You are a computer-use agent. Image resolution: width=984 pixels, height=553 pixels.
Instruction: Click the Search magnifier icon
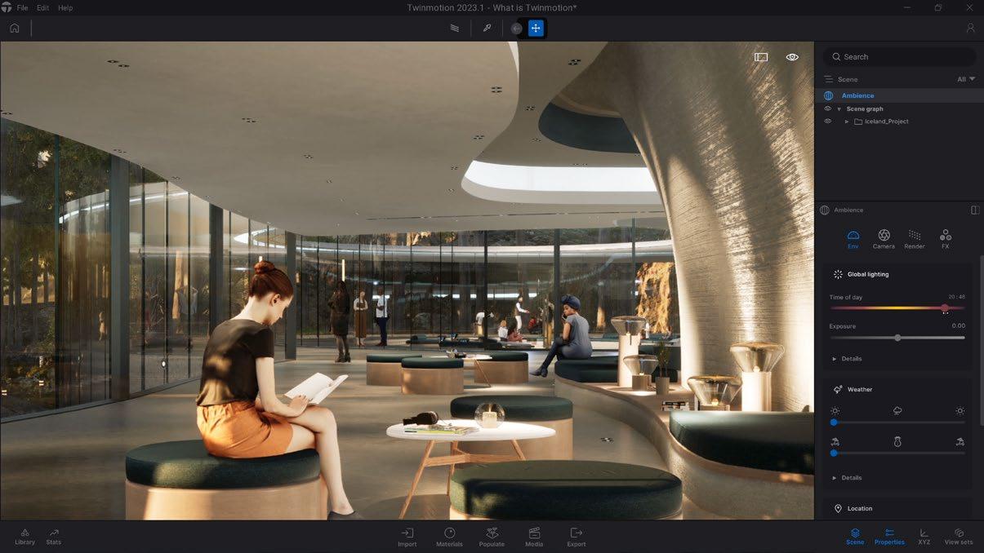(836, 57)
